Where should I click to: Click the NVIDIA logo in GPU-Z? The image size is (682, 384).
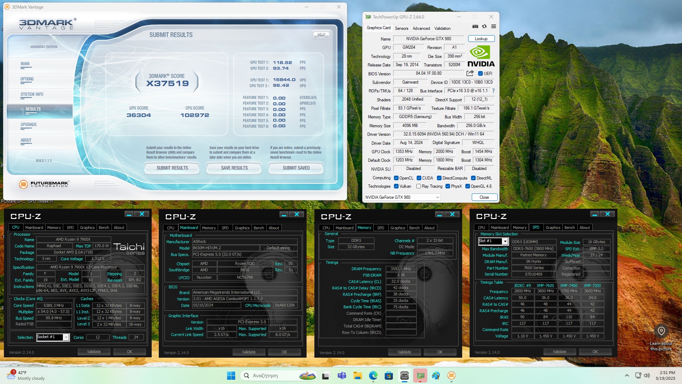pos(481,56)
